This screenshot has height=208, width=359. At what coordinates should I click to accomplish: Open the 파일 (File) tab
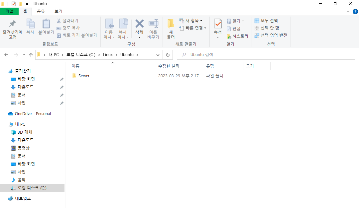coord(9,11)
